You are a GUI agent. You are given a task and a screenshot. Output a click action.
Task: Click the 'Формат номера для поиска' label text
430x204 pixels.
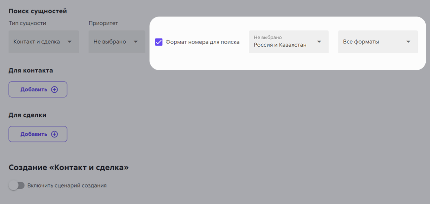point(202,42)
